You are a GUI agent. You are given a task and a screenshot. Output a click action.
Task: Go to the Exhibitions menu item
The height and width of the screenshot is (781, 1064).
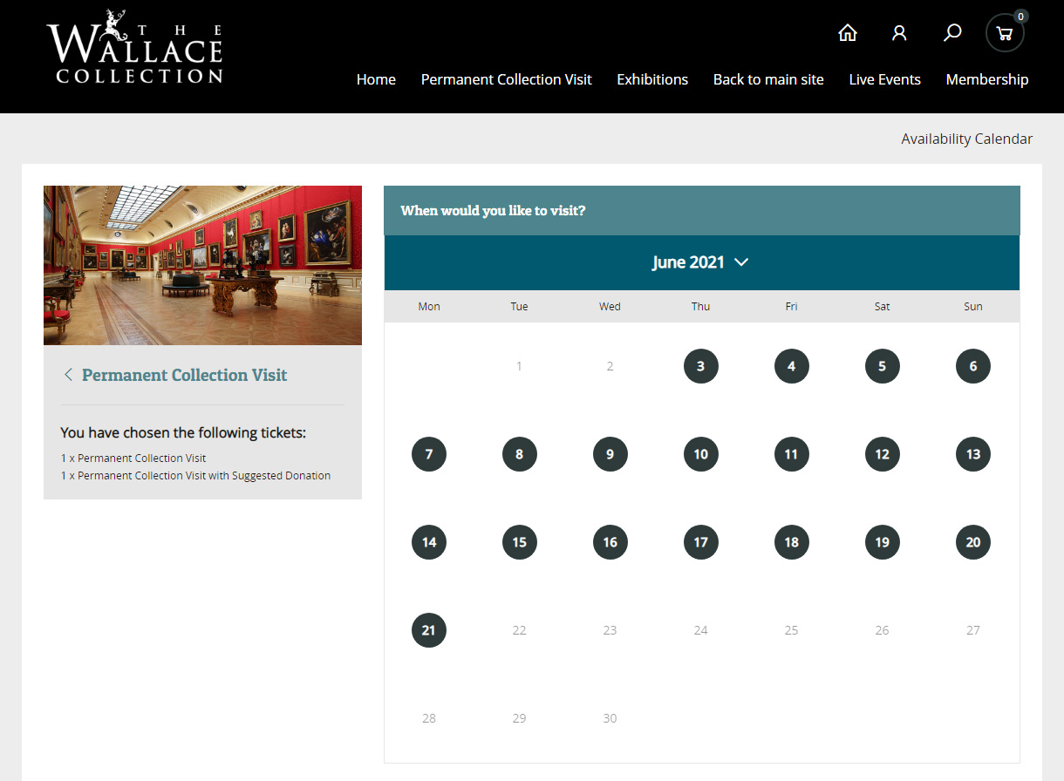pyautogui.click(x=652, y=79)
